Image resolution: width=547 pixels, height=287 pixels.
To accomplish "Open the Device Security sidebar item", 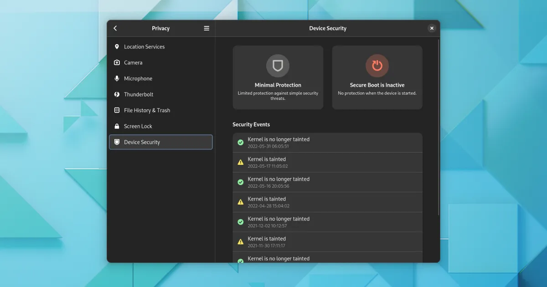I will tap(161, 142).
